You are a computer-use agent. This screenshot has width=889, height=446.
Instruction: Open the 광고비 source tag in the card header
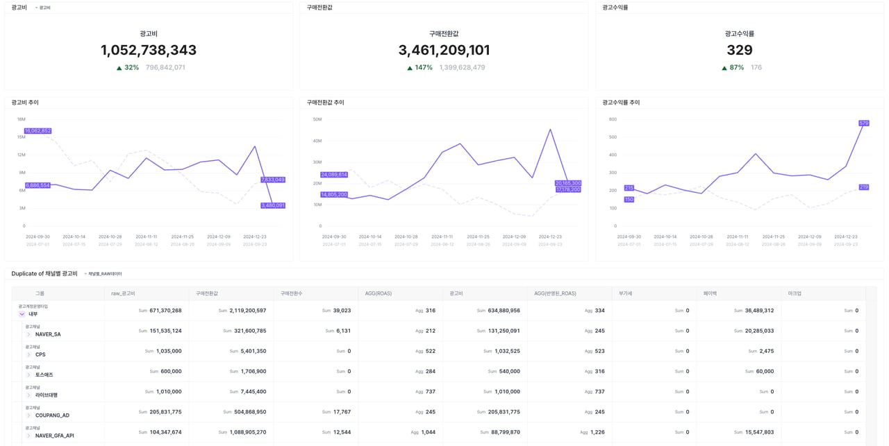click(x=44, y=8)
